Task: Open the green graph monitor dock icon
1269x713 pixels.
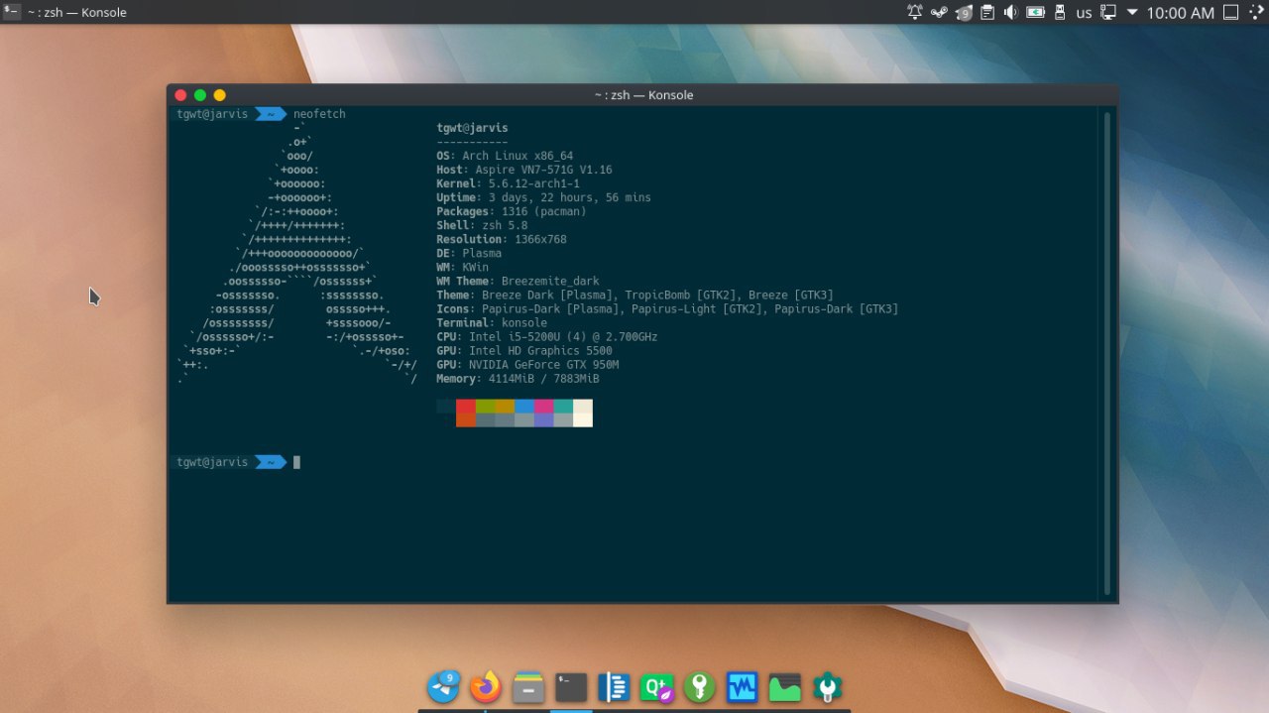Action: coord(785,687)
